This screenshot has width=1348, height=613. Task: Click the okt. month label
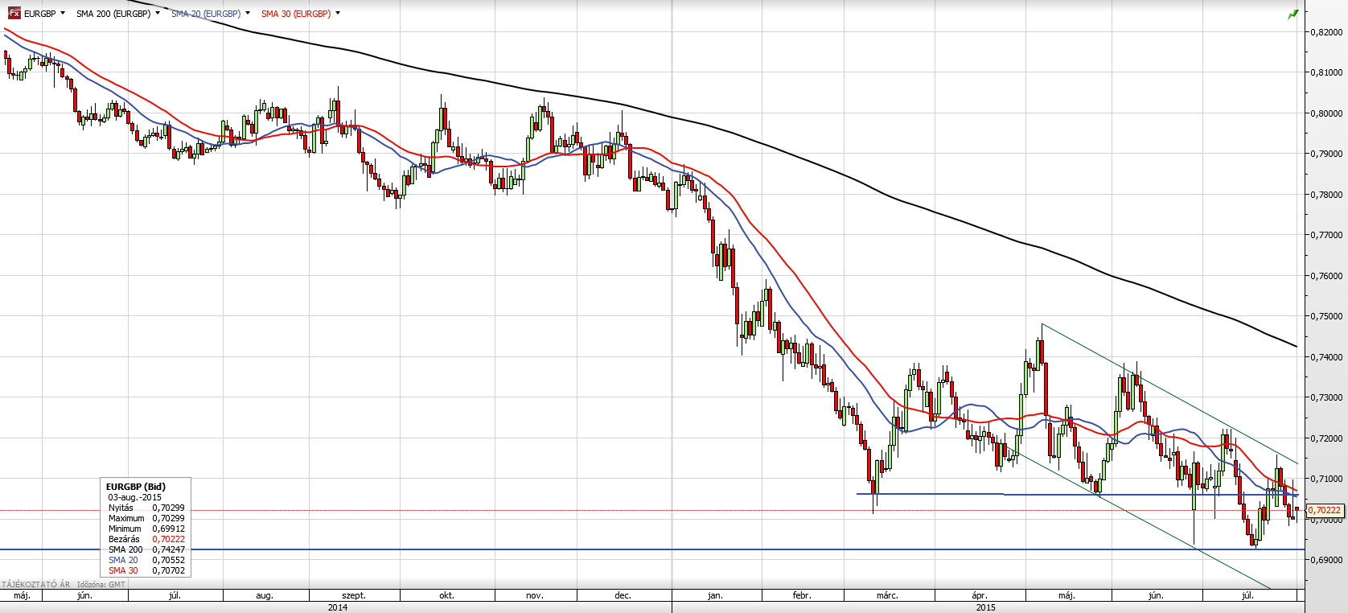447,596
